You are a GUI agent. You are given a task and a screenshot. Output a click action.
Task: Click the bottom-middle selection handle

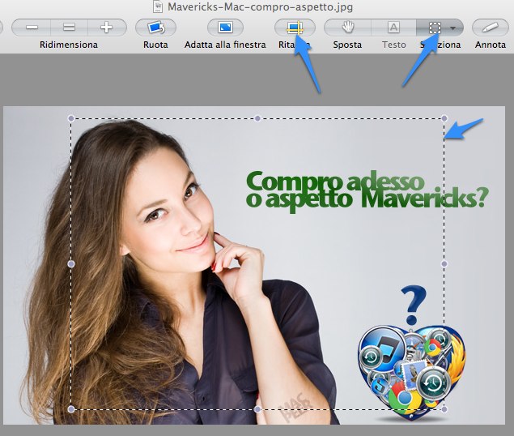pos(257,409)
